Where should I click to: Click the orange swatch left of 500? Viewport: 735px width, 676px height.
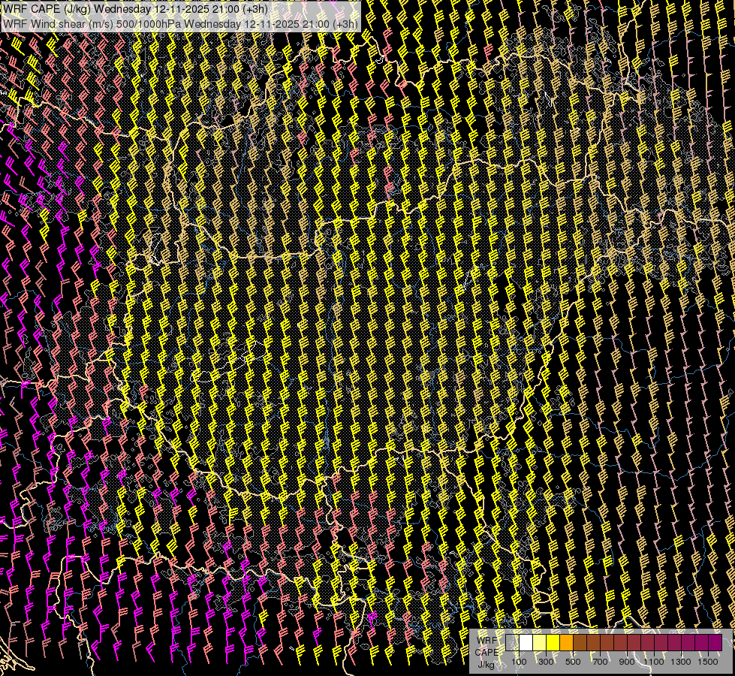click(x=567, y=642)
